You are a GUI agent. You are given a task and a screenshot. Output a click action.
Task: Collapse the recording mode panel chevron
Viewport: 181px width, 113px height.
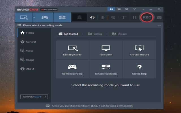coord(159,25)
